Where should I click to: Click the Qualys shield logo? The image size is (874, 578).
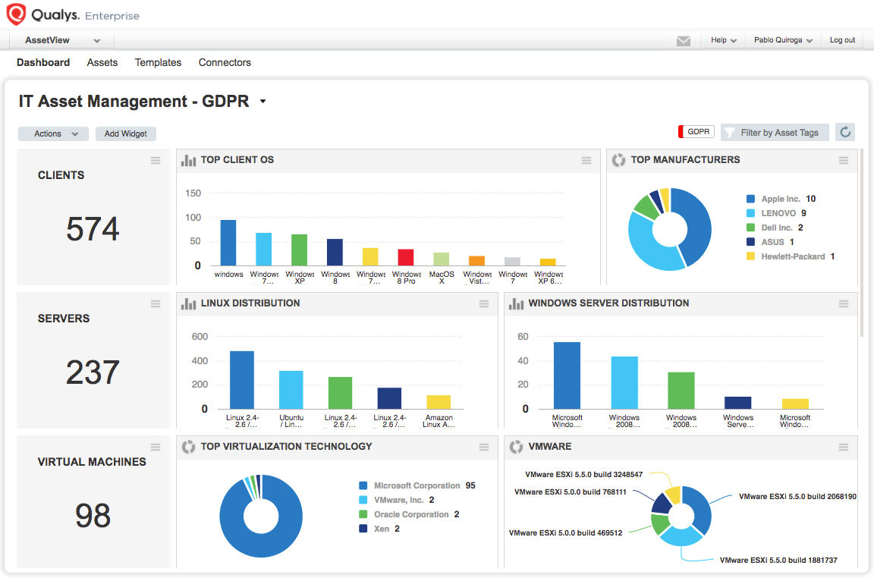click(16, 14)
